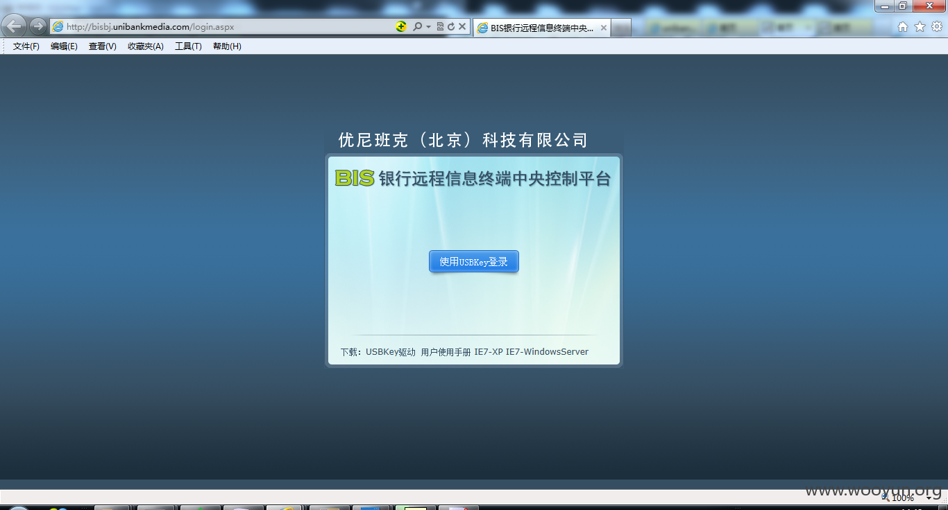Screen dimensions: 948x510
Task: Click the search magnifier in address bar
Action: 417,26
